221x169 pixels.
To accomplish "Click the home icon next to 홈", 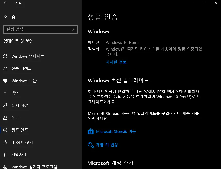I will pos(6,17).
